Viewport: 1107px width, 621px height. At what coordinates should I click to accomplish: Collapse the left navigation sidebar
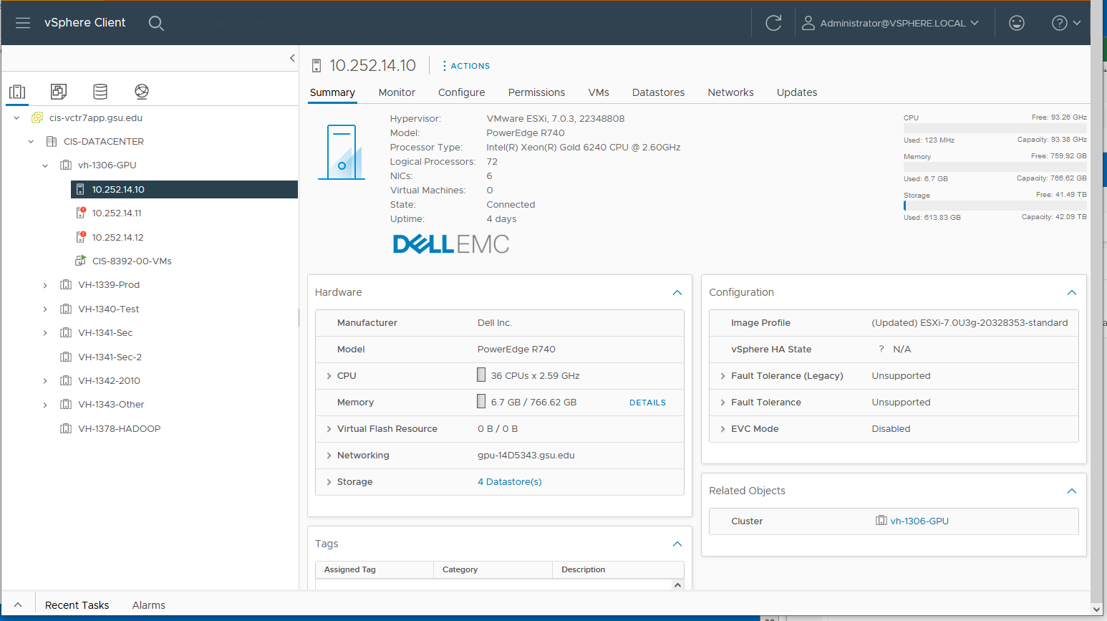(x=292, y=58)
